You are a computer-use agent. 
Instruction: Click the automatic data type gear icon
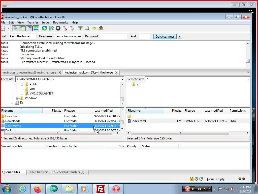click(196, 179)
